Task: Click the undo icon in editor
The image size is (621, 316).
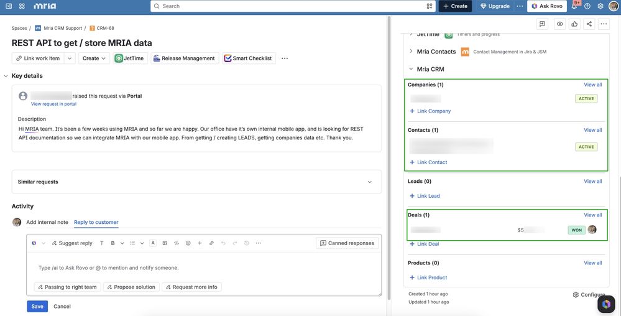Action: click(223, 243)
